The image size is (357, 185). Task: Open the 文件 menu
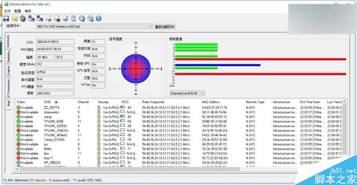7,11
